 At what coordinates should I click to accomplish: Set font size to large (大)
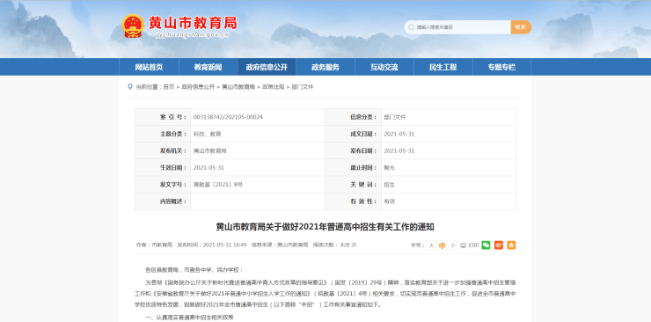tap(431, 245)
